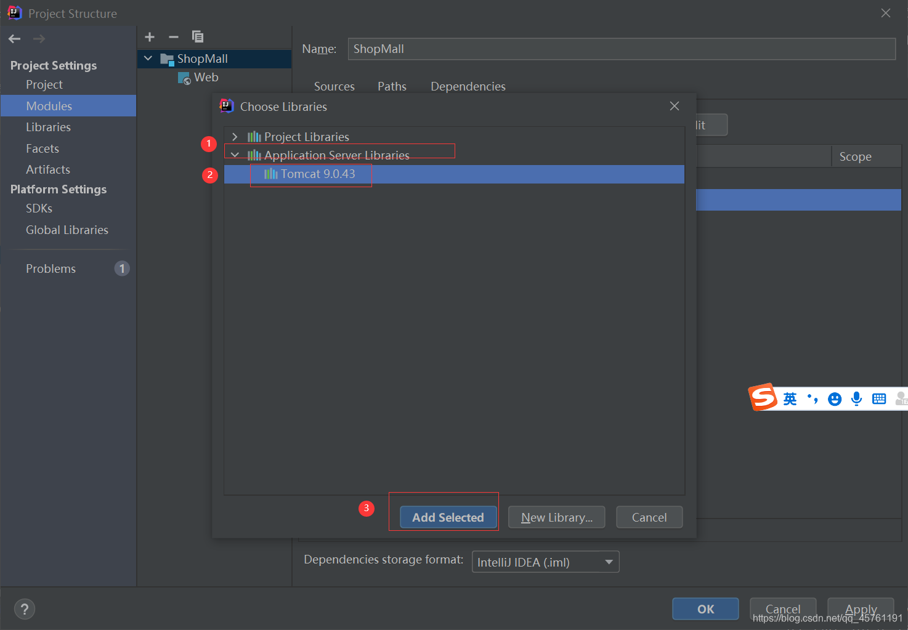The width and height of the screenshot is (908, 630).
Task: Click Apply in Project Structure
Action: [861, 609]
